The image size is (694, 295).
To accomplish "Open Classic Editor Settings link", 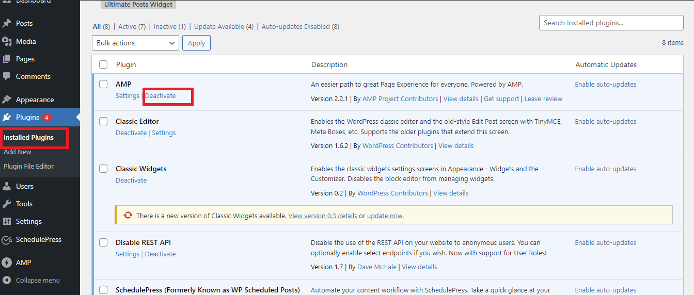I will click(x=164, y=133).
